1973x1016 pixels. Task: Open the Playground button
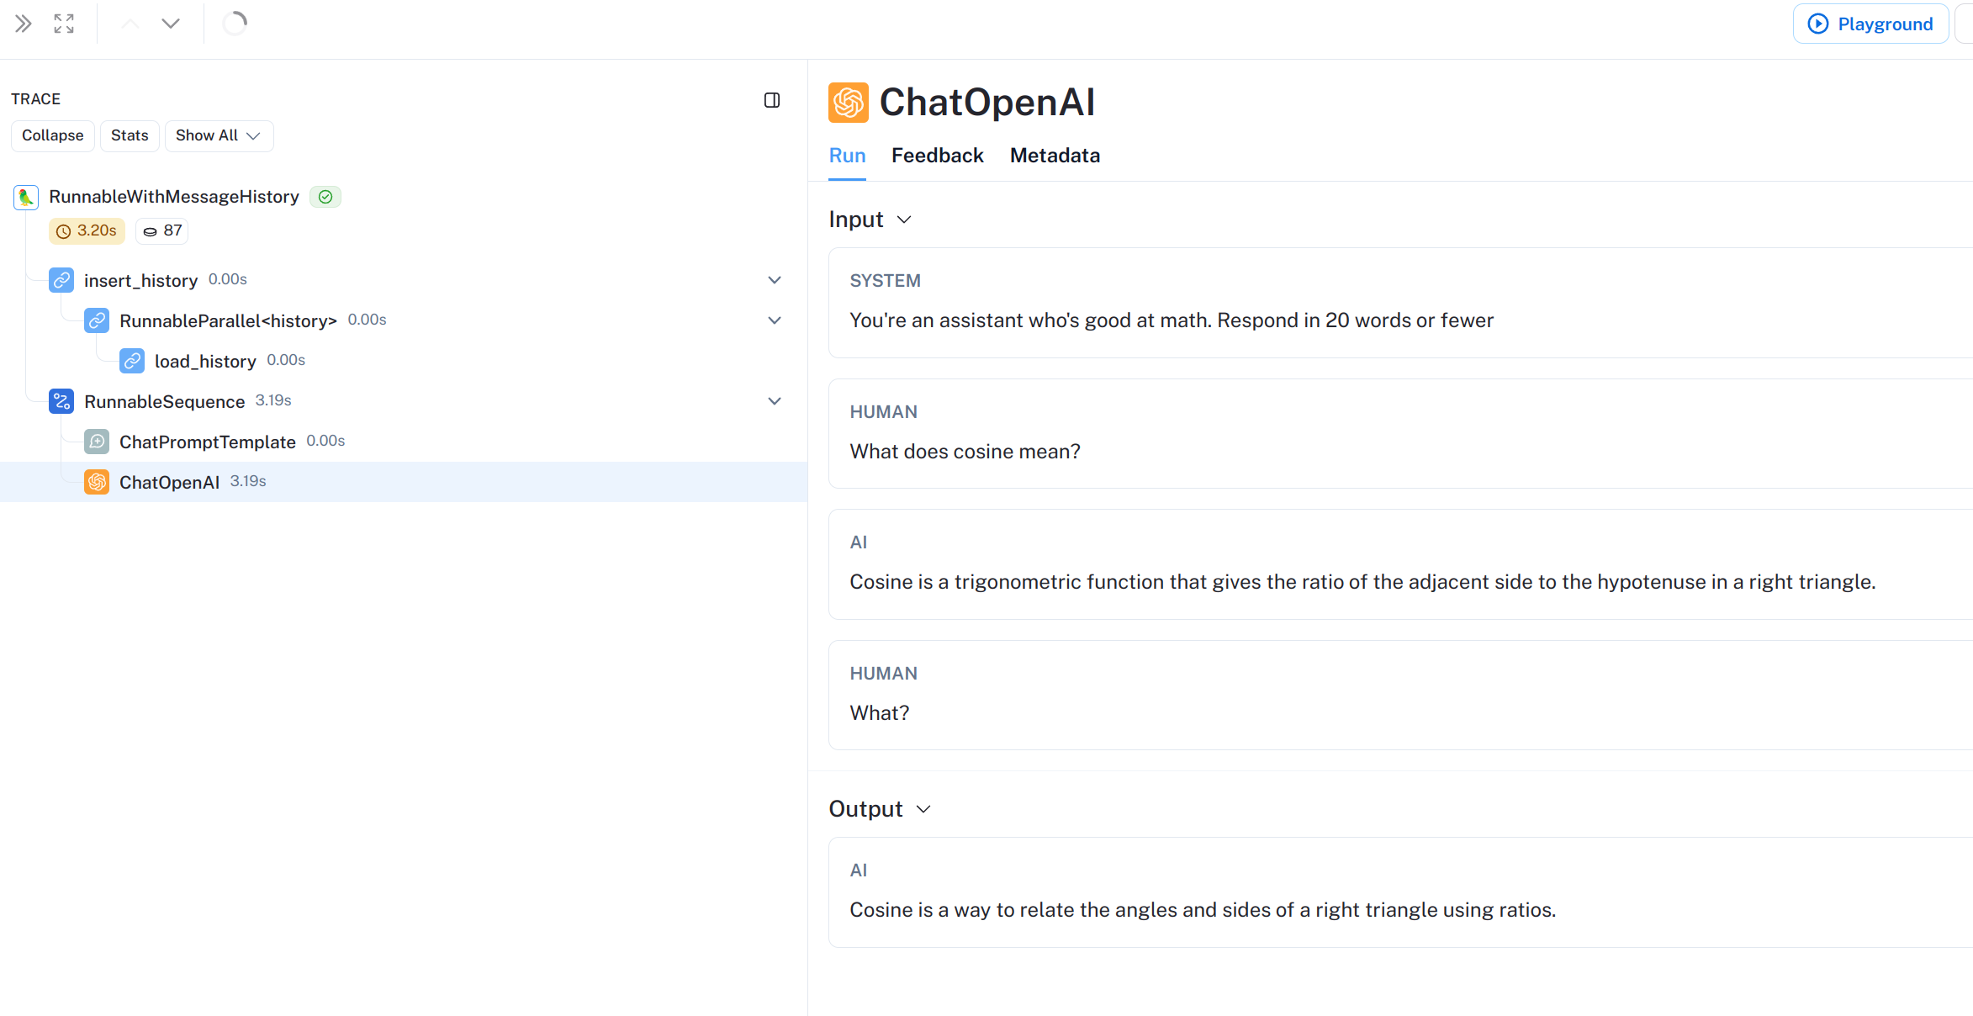(1870, 24)
